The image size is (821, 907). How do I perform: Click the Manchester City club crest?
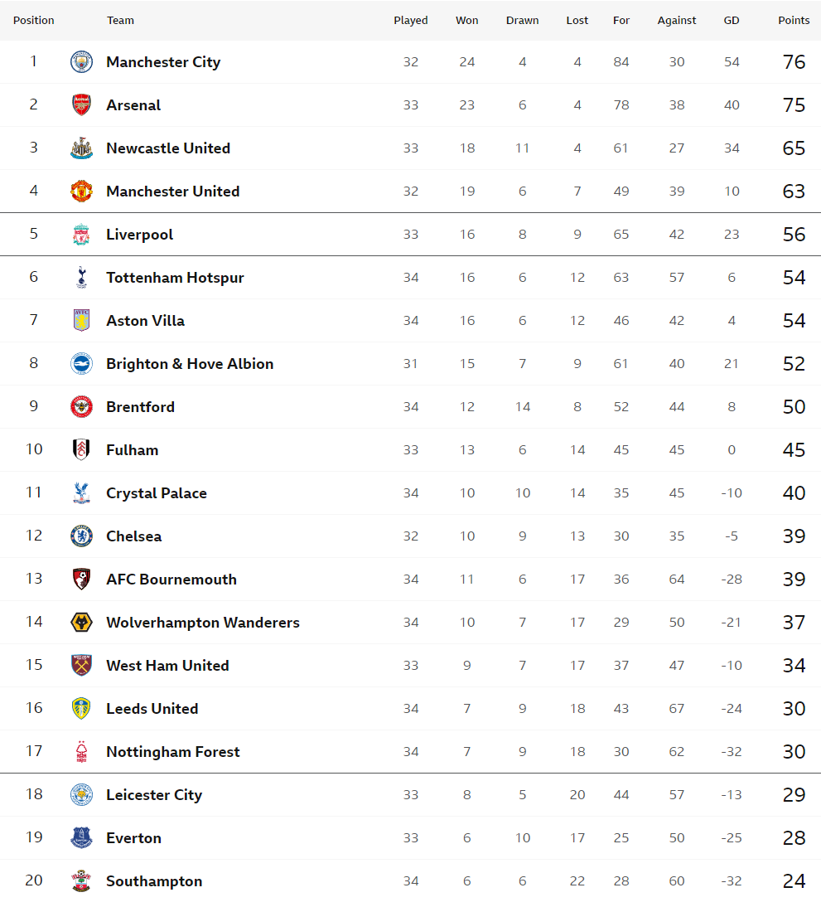[81, 62]
